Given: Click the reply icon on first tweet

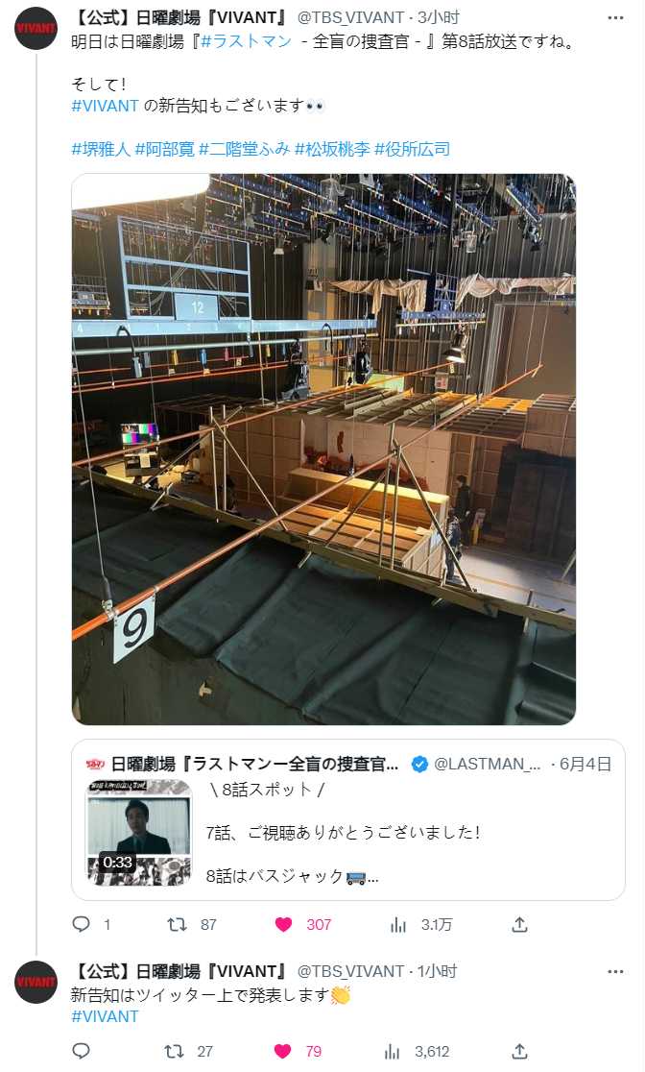Looking at the screenshot, I should pos(82,924).
